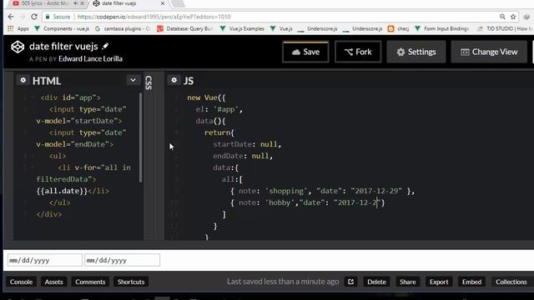The height and width of the screenshot is (300, 534).
Task: Show keyboard Shortcuts
Action: [x=131, y=282]
